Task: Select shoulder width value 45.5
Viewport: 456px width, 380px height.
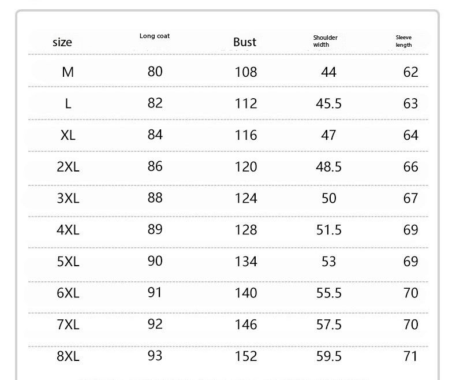Action: [x=328, y=104]
